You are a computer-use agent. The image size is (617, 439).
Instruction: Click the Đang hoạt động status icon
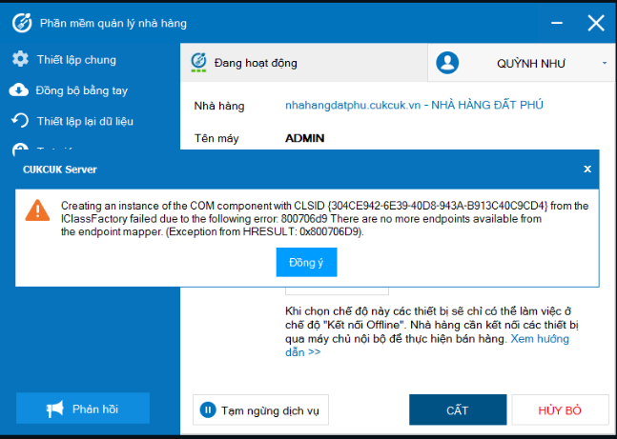[x=198, y=63]
